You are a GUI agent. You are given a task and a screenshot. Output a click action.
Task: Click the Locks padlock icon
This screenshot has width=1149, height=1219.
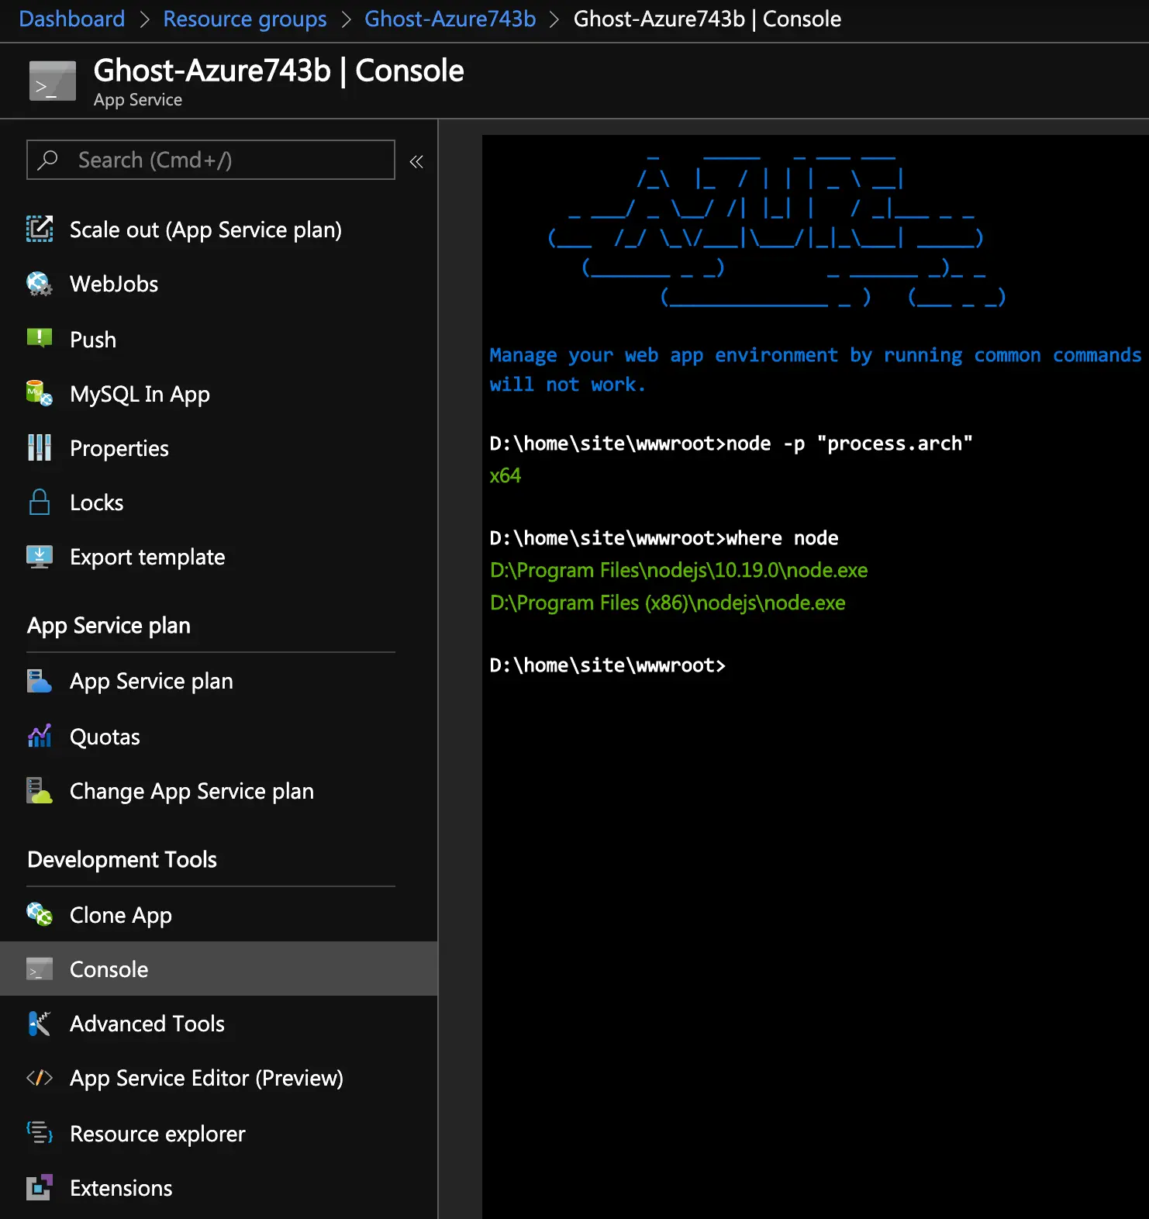tap(40, 502)
